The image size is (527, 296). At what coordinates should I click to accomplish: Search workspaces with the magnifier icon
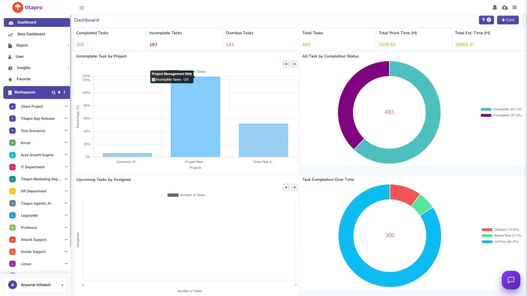(x=54, y=92)
